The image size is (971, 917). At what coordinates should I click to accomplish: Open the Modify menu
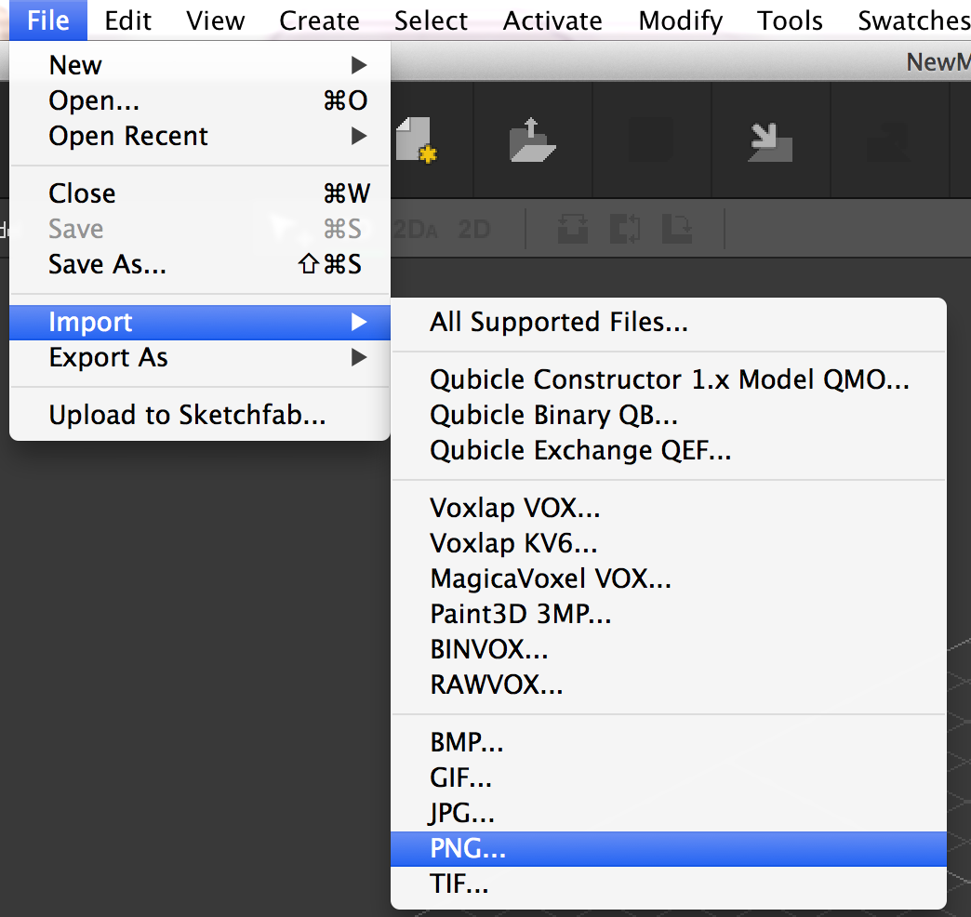point(681,20)
